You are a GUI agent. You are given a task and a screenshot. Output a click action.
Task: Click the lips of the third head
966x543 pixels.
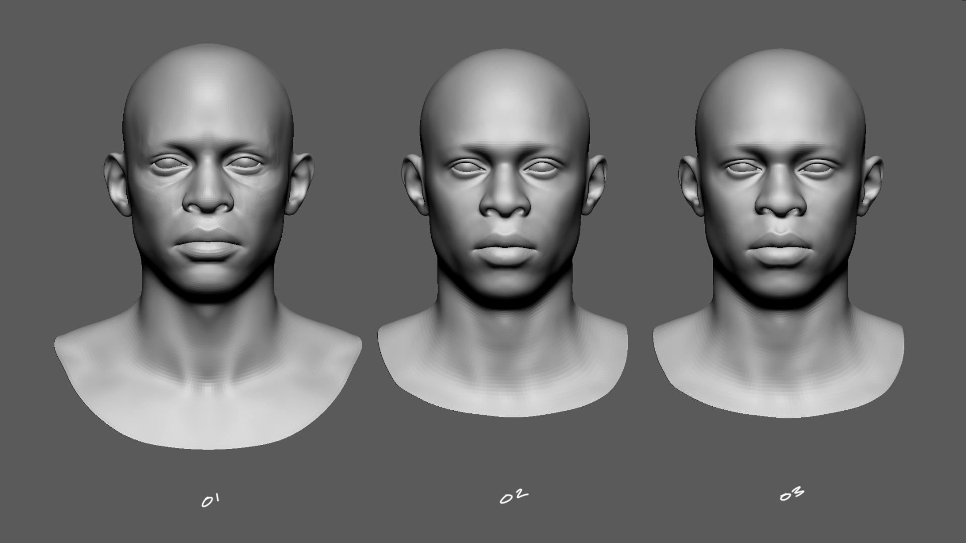coord(780,247)
